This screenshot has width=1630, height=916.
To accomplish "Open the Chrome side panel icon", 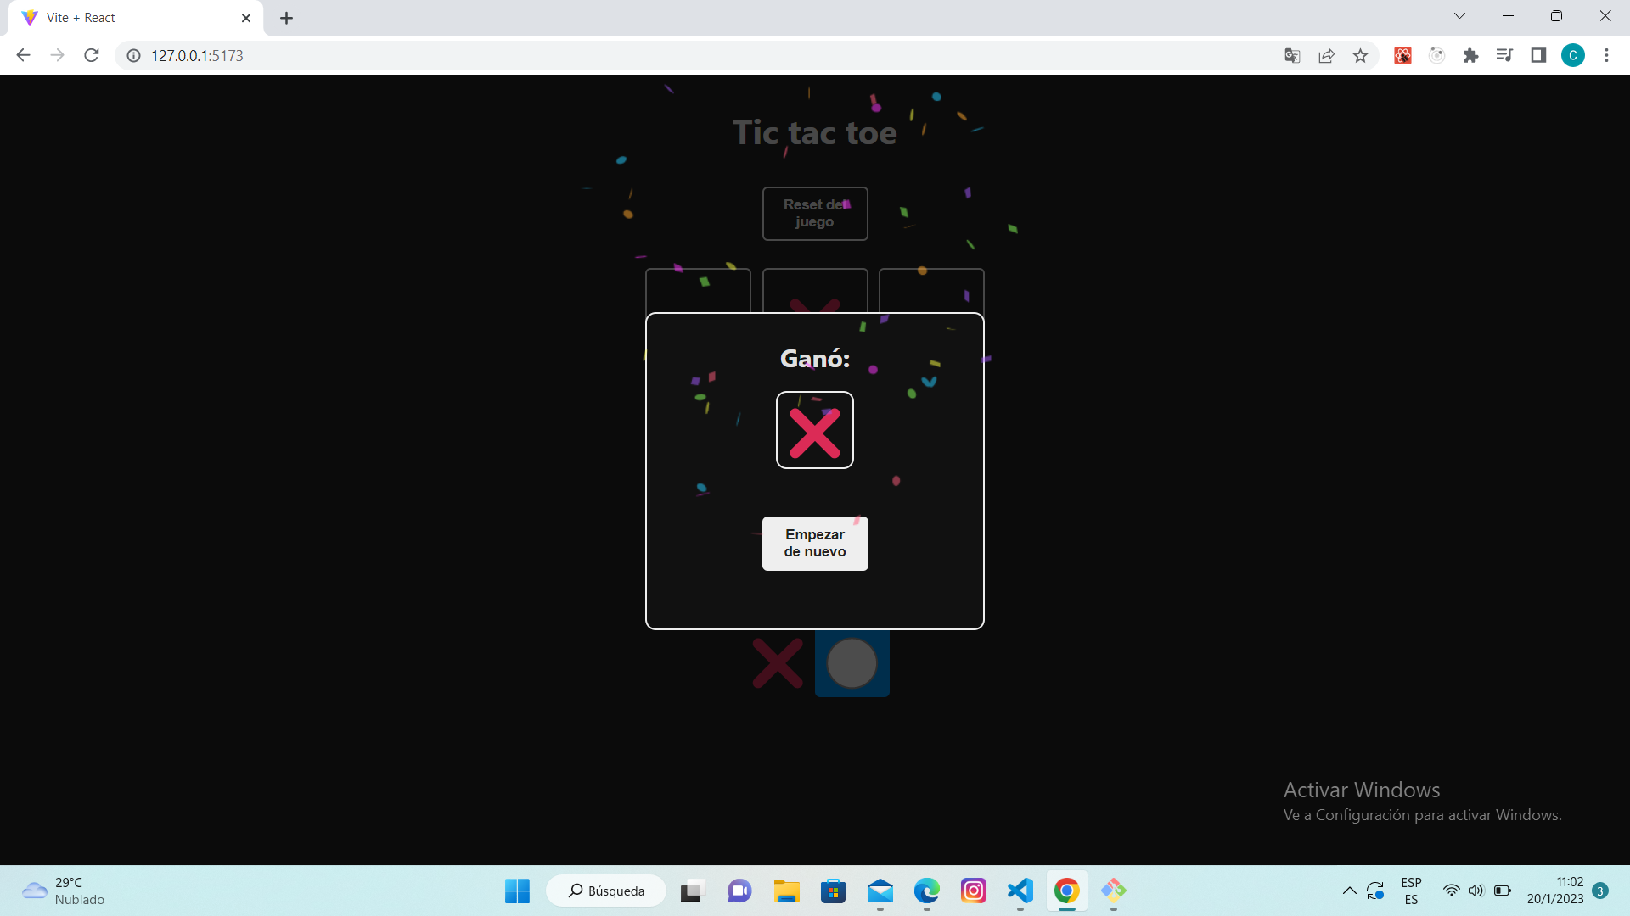I will tap(1539, 55).
